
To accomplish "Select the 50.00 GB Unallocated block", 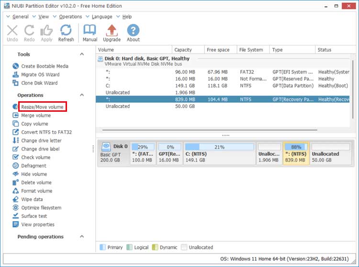I will coord(331,153).
